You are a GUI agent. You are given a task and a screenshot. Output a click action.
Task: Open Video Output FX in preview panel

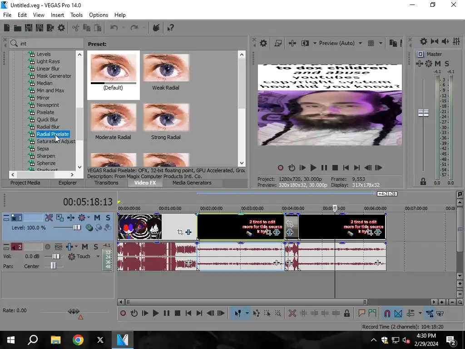(x=292, y=43)
